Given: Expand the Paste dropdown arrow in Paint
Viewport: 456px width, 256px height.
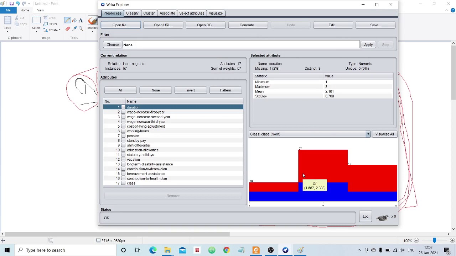Looking at the screenshot, I should tap(7, 32).
